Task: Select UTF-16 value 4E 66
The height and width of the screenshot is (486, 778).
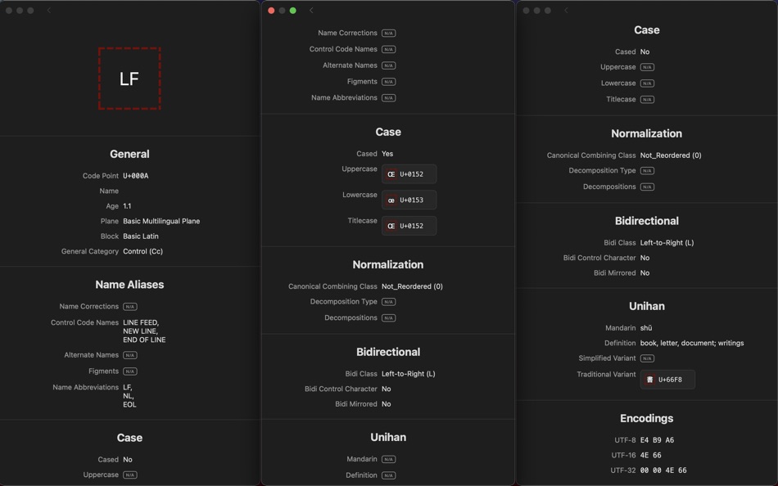Action: point(650,455)
